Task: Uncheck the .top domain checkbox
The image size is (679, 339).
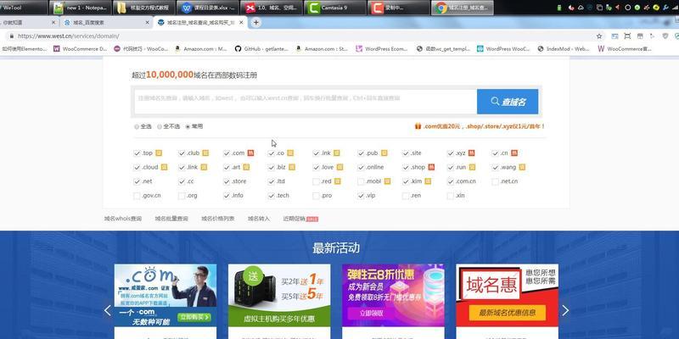Action: pyautogui.click(x=137, y=153)
